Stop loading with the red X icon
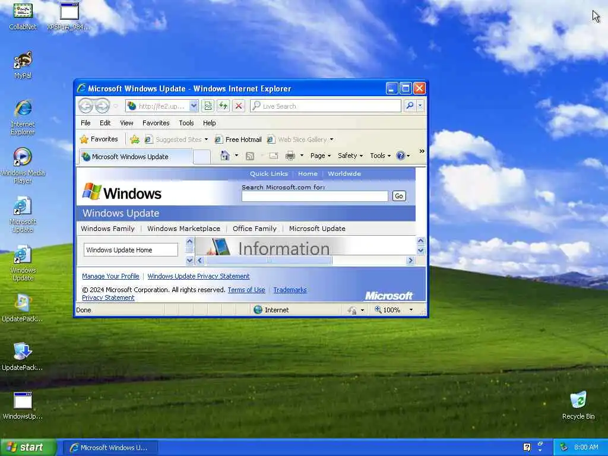 coord(239,106)
